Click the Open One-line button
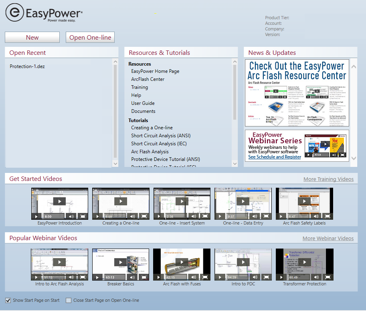Screen dimensions: 366x311 [x=90, y=37]
